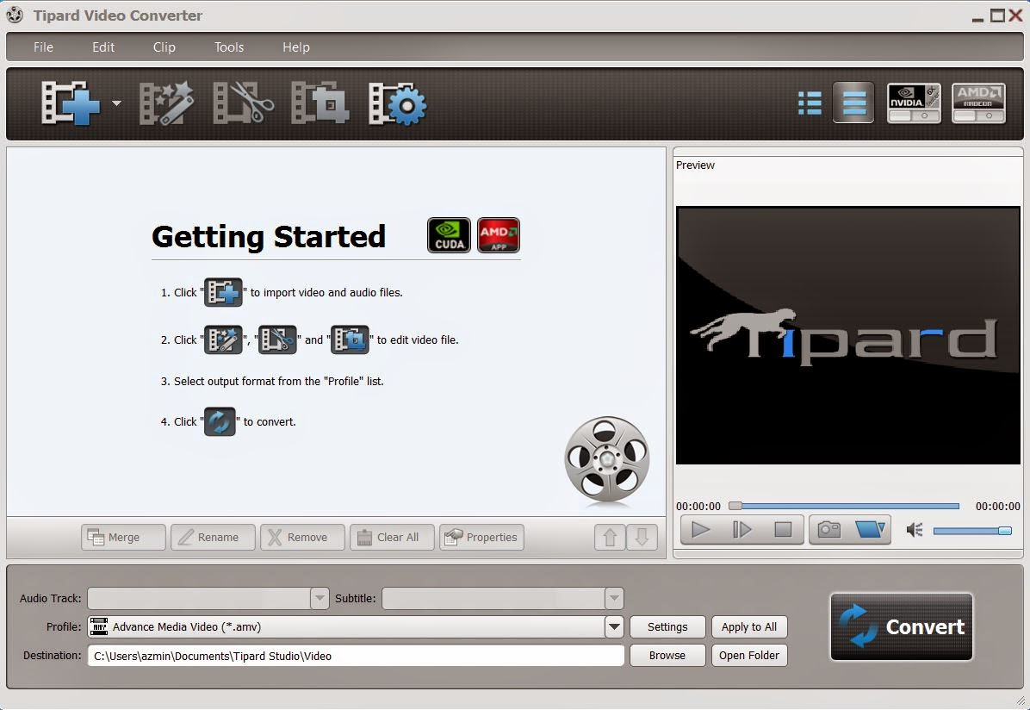Adjust the preview volume slider

click(972, 531)
